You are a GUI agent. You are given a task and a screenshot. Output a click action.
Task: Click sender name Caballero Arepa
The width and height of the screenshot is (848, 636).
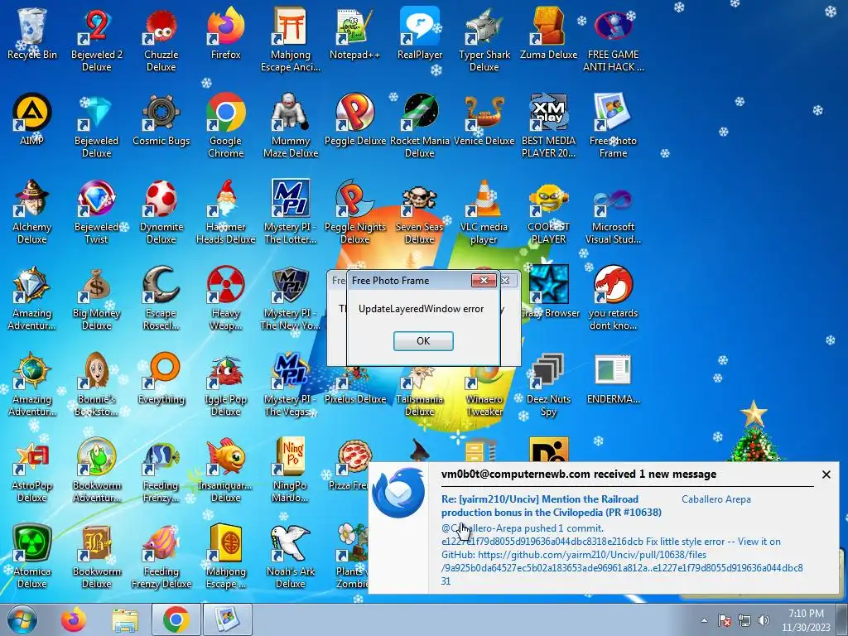[x=716, y=499]
